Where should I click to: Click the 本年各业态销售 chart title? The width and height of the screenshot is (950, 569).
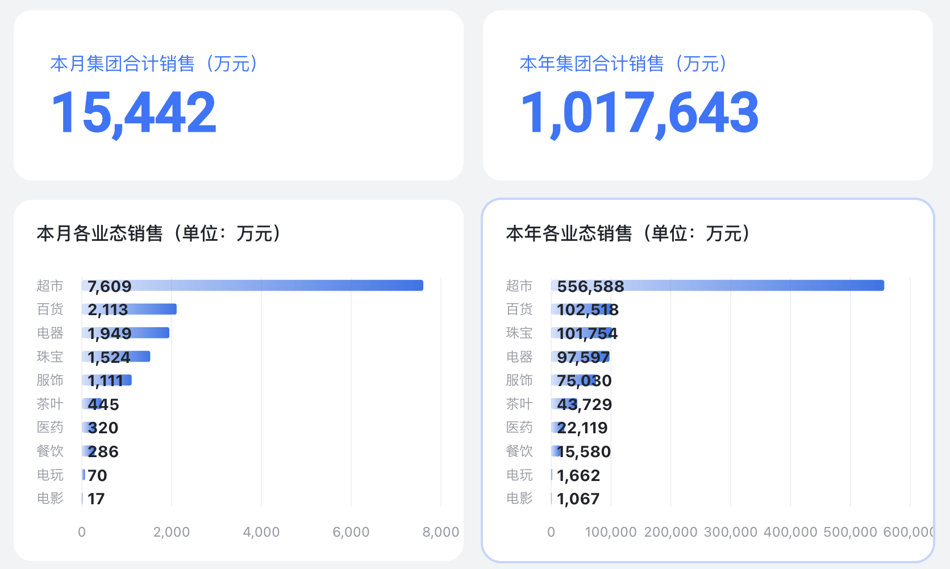[x=628, y=233]
